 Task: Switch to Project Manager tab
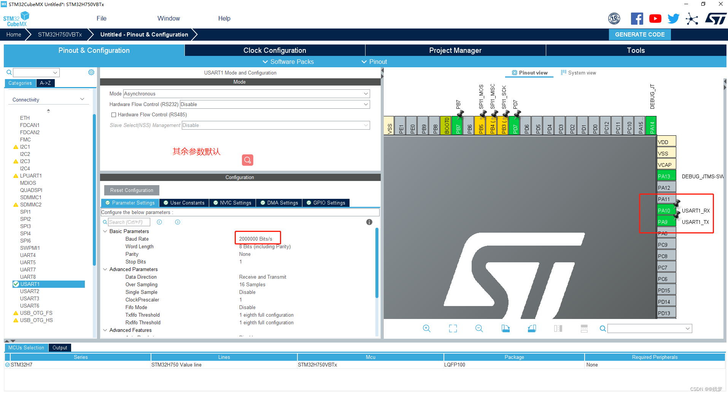(455, 50)
